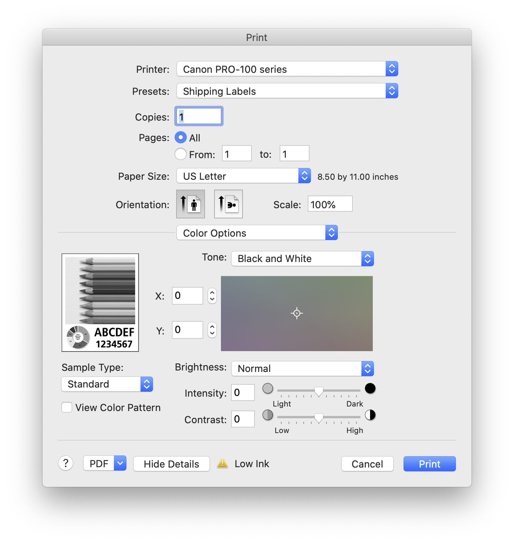Open the PDF menu arrow
The image size is (514, 543).
point(120,463)
